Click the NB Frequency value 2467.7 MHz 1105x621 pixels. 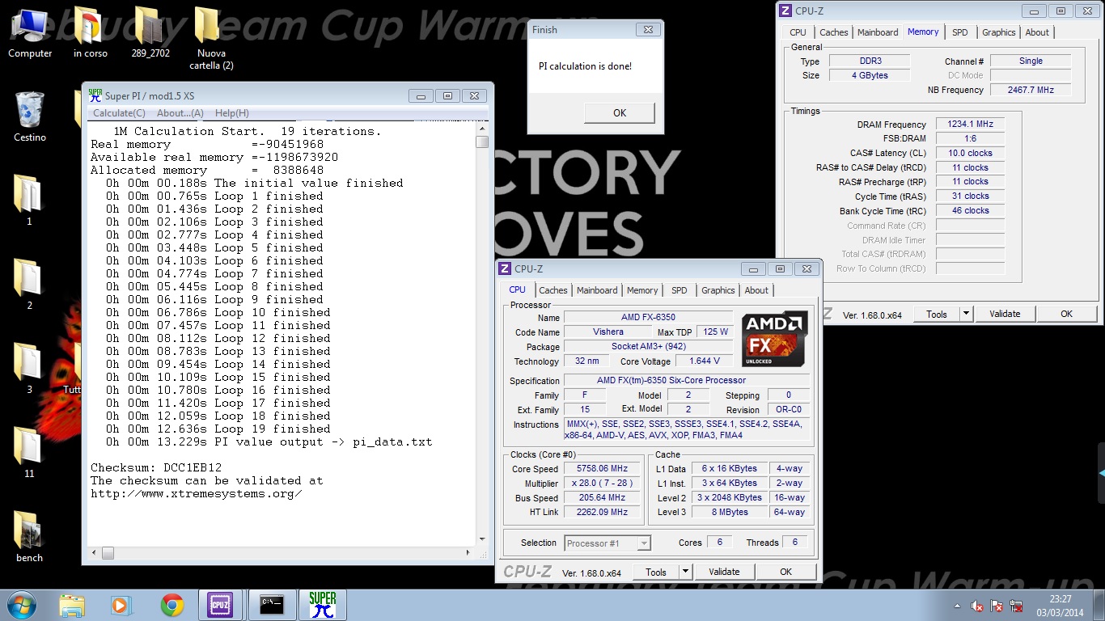(x=1031, y=90)
